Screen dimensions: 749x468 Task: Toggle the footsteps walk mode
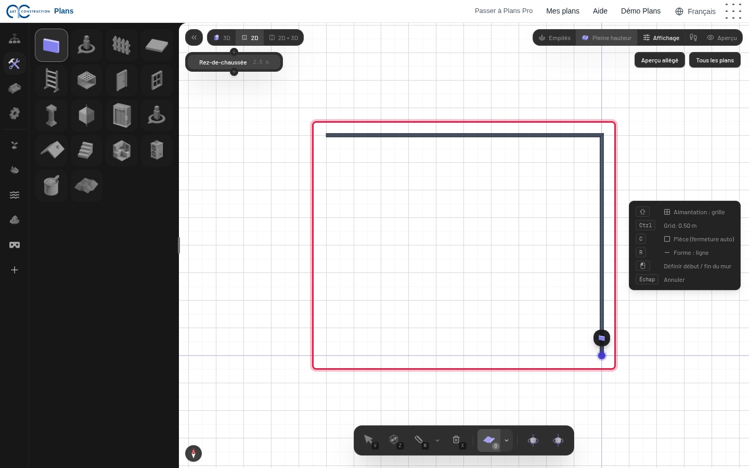tap(693, 37)
